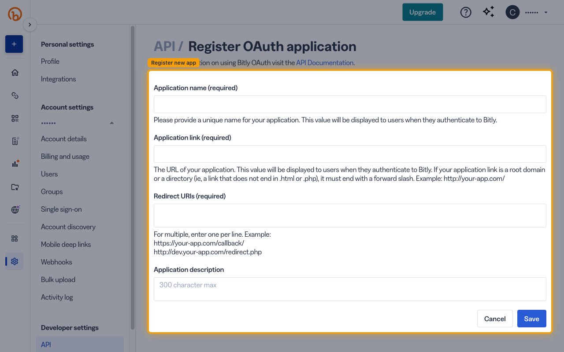Select API under Developer settings
This screenshot has height=352, width=564.
coord(80,345)
